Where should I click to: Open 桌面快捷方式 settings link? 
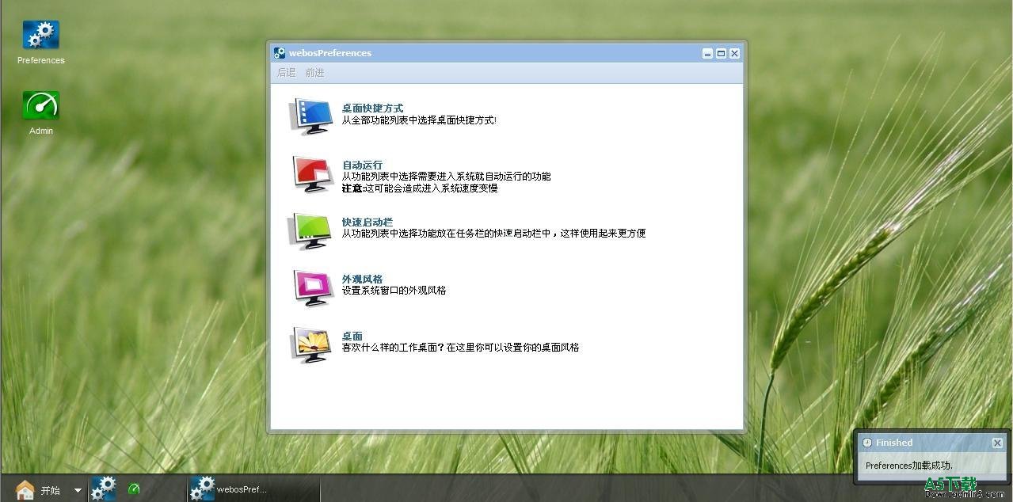point(372,108)
